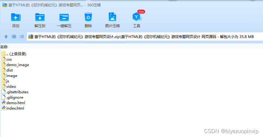Click the parent directory folder icon
Screen dimensions: 263x137
[x=3, y=54]
